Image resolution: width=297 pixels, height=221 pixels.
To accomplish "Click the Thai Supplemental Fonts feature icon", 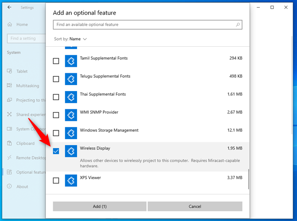I will 71,97.
